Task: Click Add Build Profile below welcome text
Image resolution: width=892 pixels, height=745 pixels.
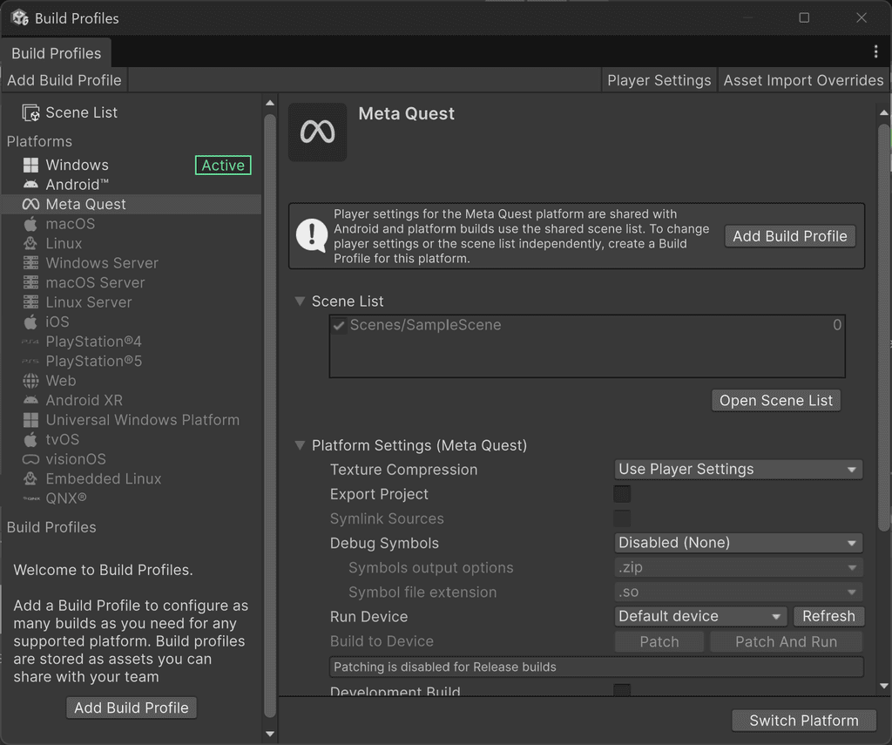Action: tap(132, 708)
